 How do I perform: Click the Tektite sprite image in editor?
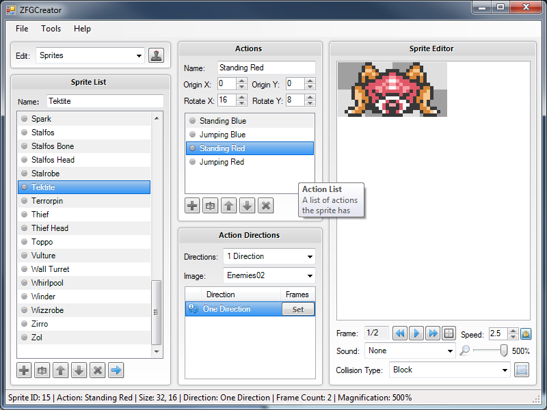[392, 90]
